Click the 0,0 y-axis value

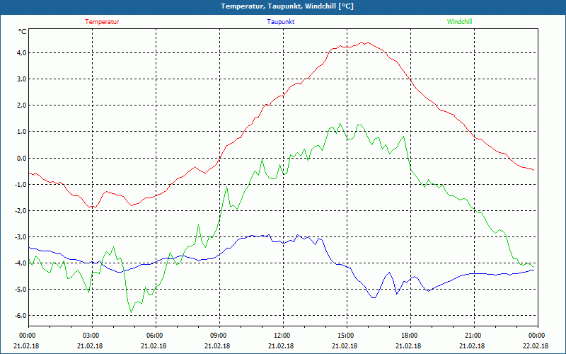point(22,158)
